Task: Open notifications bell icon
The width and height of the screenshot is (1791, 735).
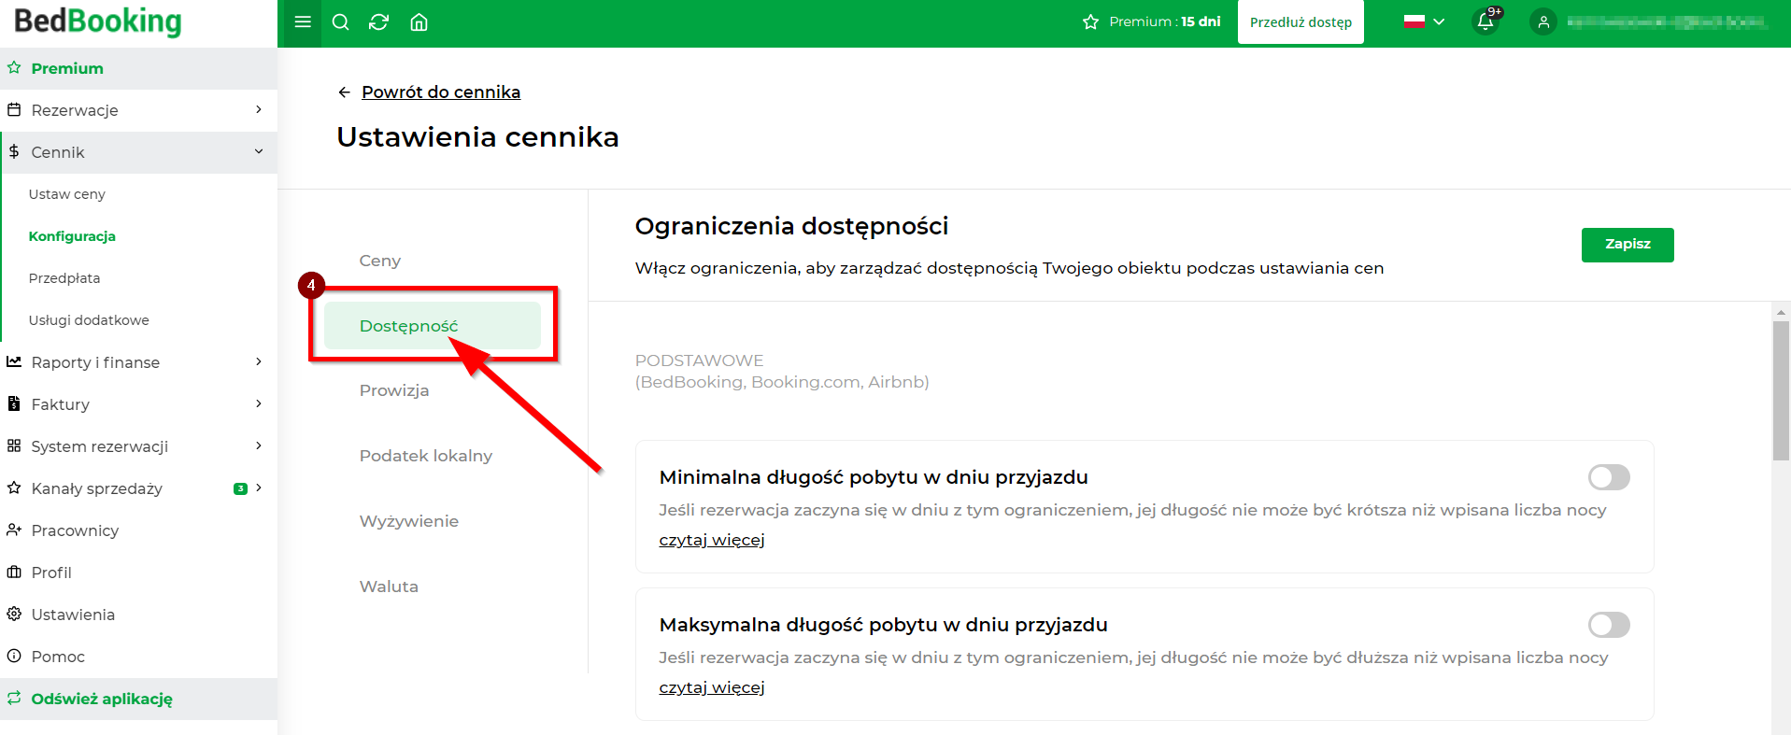Action: [x=1485, y=21]
